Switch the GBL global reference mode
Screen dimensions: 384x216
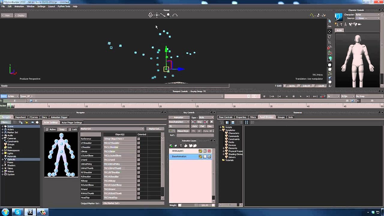[x=330, y=26]
